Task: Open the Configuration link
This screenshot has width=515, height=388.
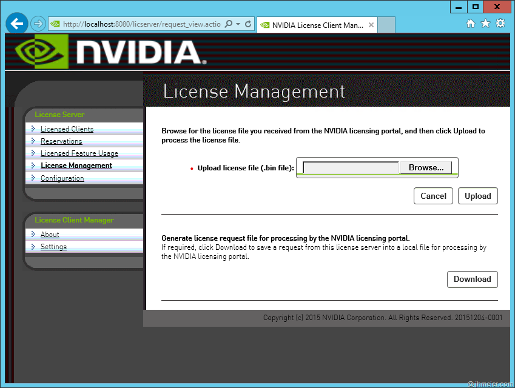Action: tap(62, 178)
